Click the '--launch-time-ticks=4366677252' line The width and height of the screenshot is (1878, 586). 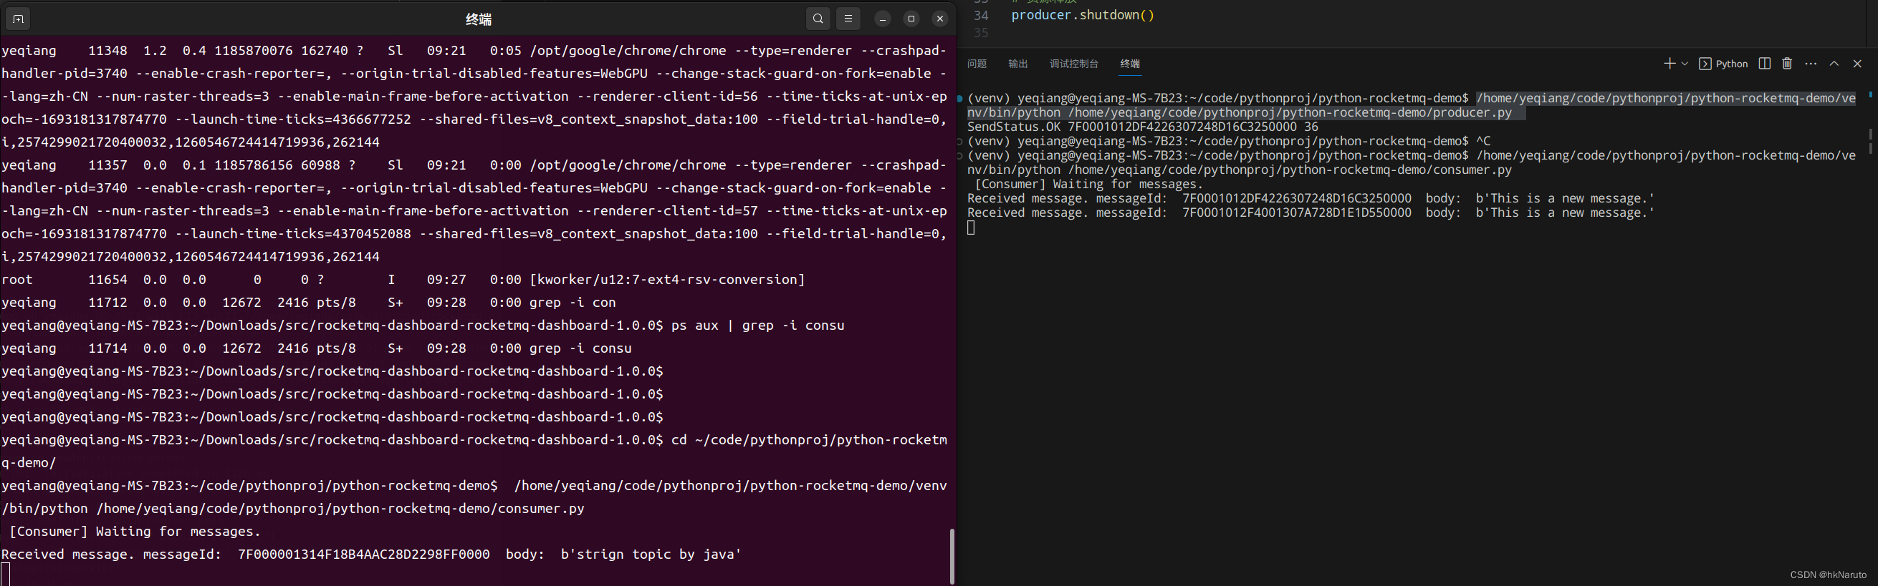[474, 119]
